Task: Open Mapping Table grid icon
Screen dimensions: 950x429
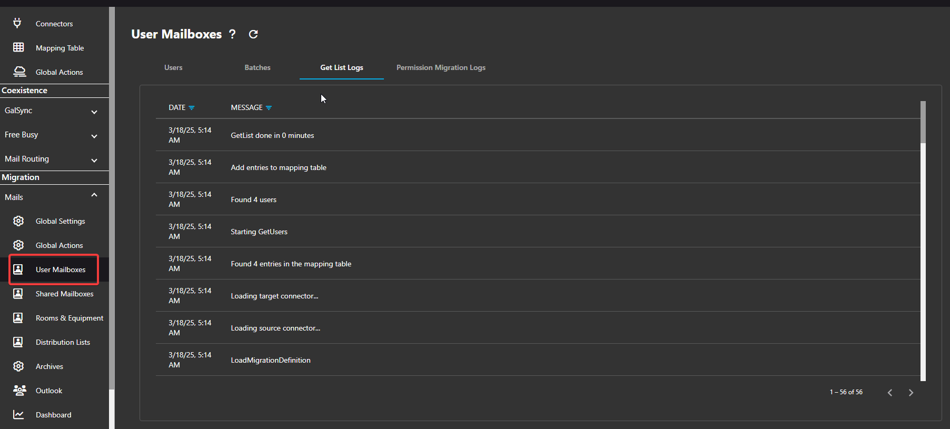Action: coord(18,47)
